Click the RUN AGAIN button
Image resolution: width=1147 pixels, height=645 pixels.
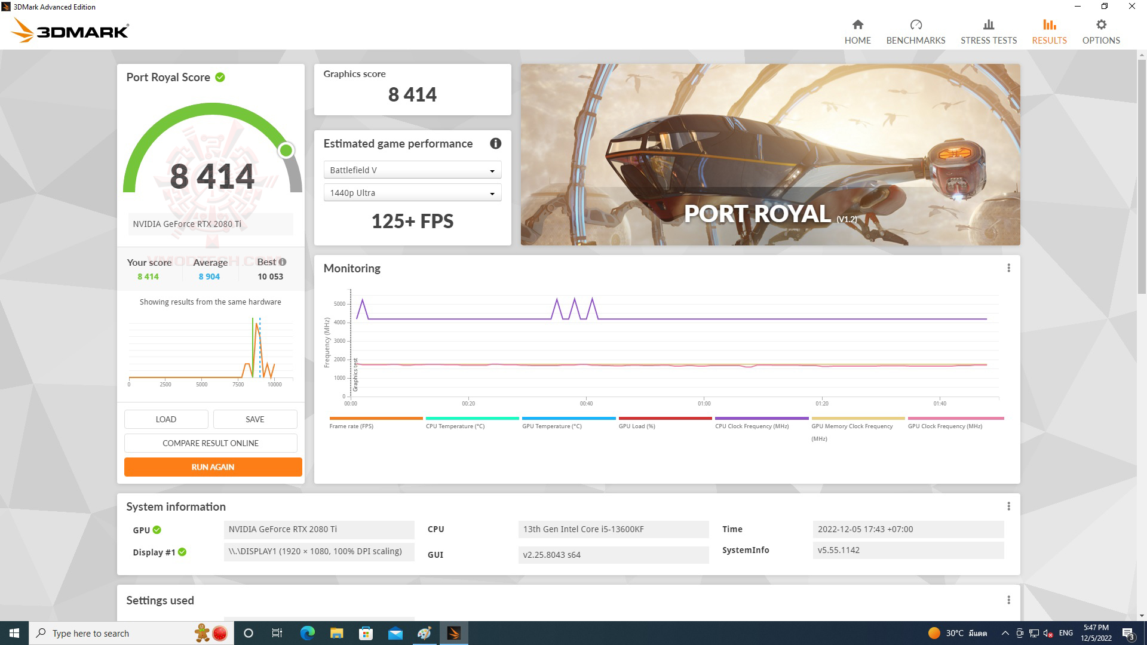coord(213,467)
